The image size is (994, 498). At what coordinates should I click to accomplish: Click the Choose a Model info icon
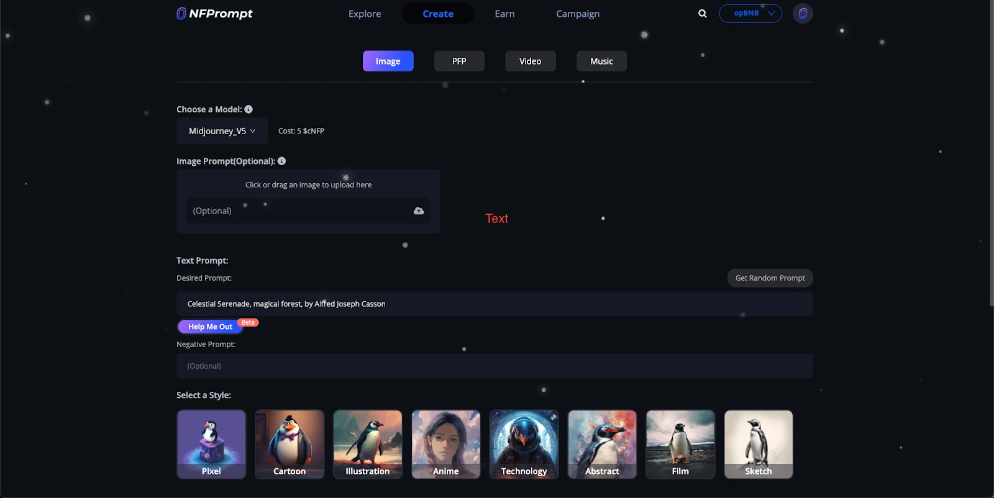point(248,109)
